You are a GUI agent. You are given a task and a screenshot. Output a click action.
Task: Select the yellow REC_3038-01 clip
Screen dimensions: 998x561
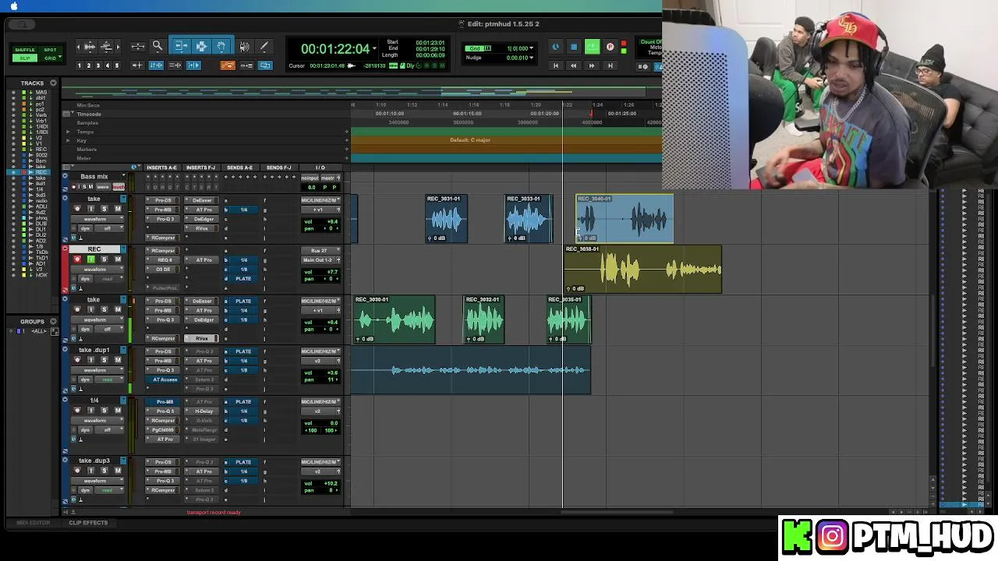[643, 269]
